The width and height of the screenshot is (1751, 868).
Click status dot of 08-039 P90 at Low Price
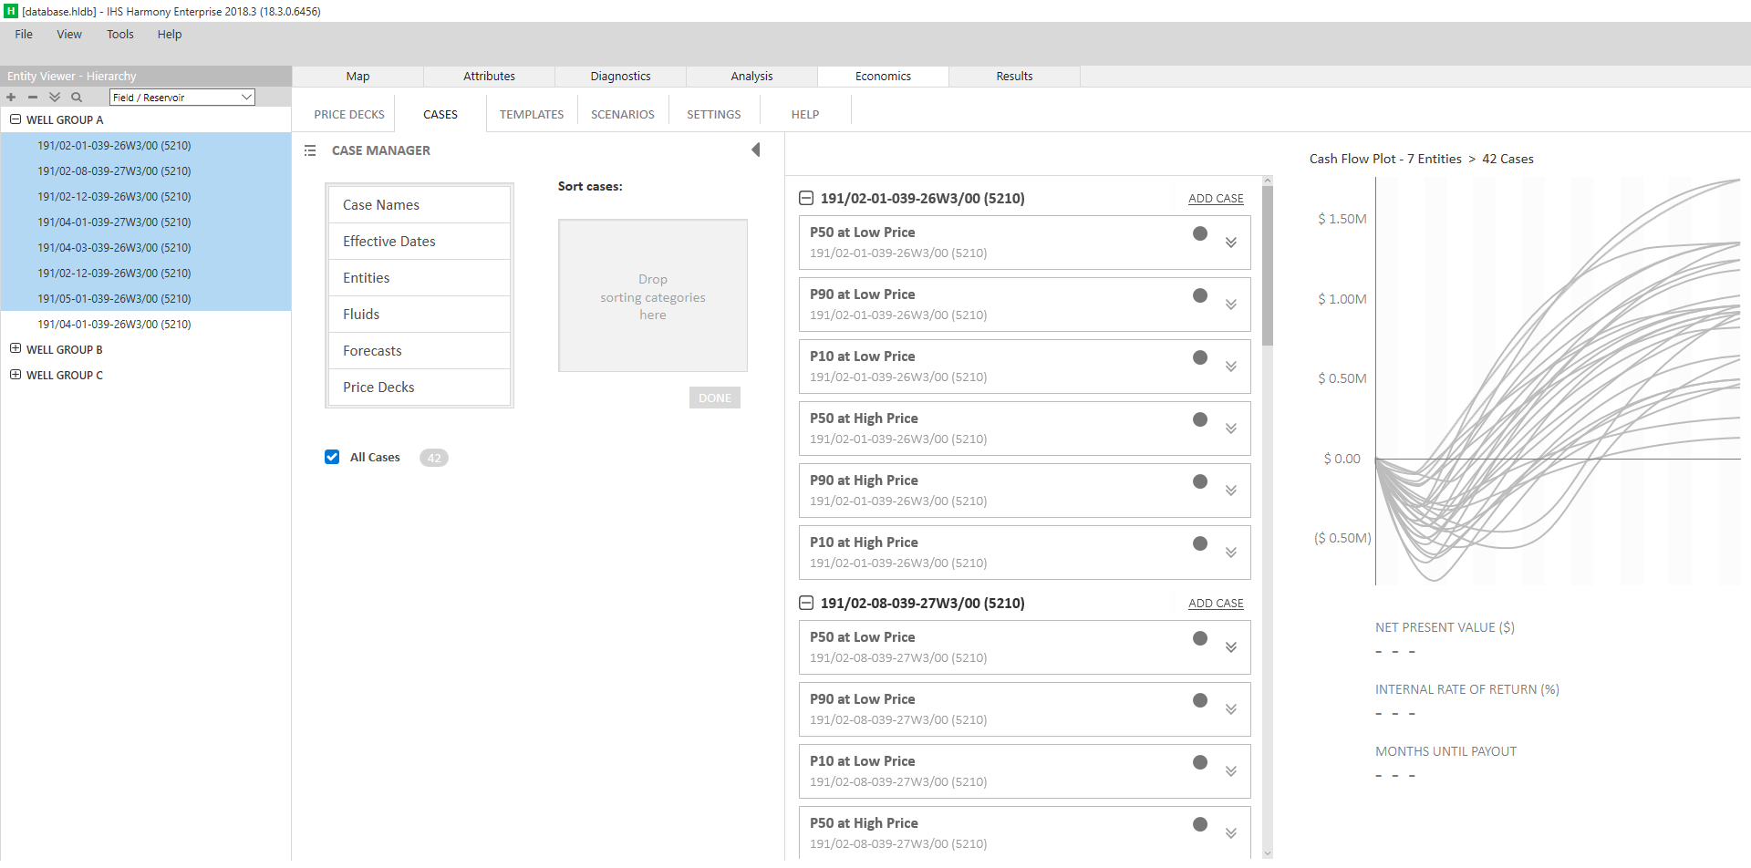pyautogui.click(x=1200, y=700)
